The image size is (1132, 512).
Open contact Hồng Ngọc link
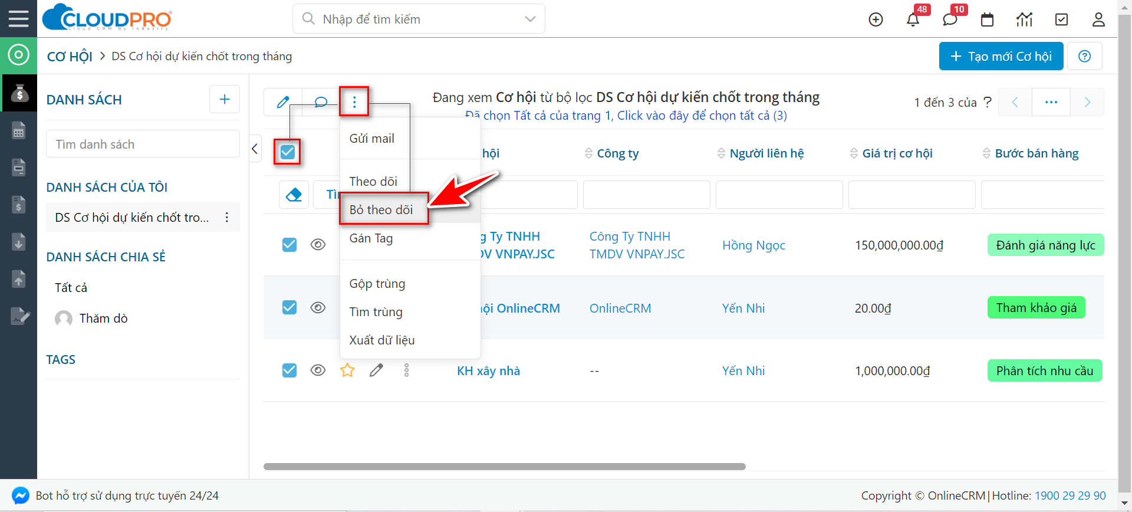pos(753,245)
